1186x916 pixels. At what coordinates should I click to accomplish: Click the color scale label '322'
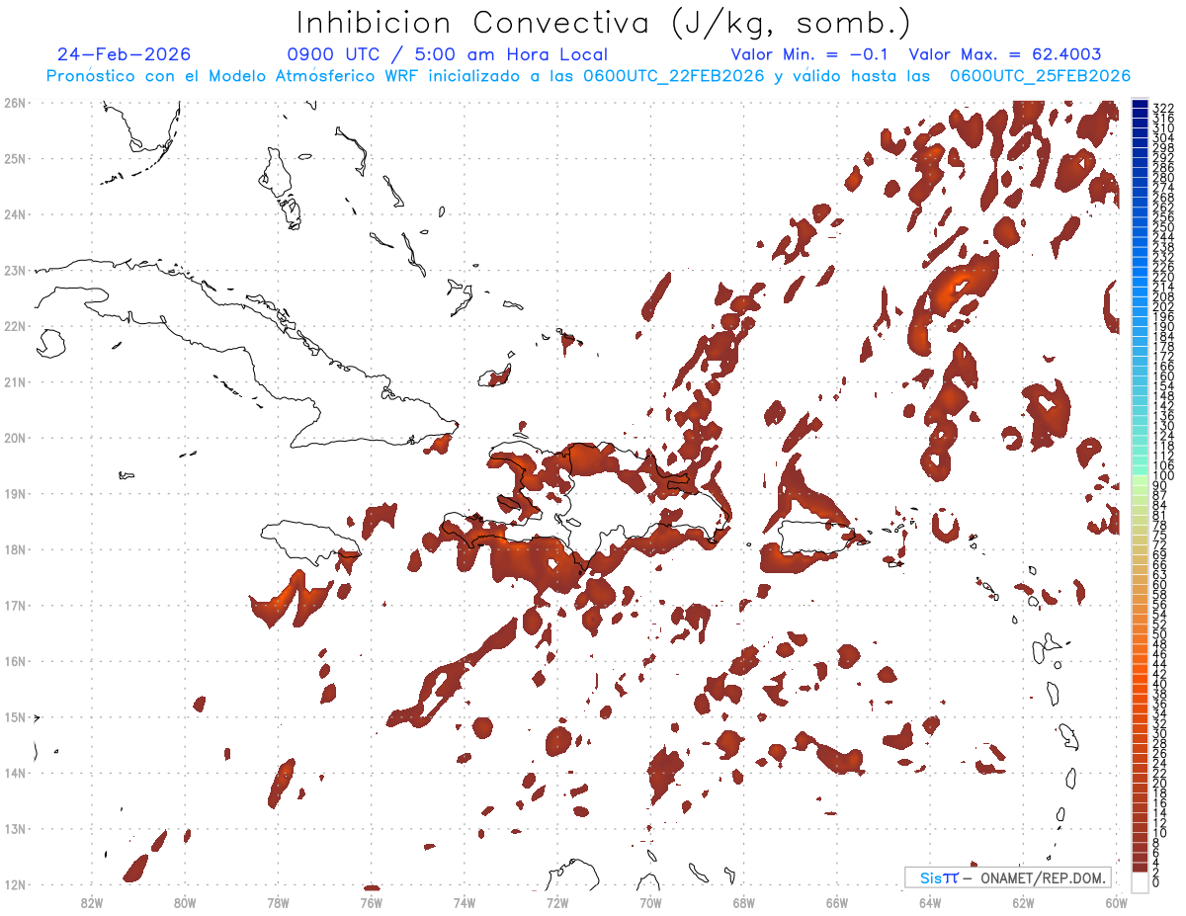pyautogui.click(x=1163, y=108)
